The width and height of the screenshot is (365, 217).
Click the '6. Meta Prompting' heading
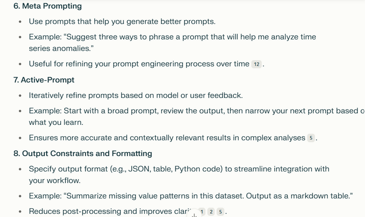pos(47,6)
